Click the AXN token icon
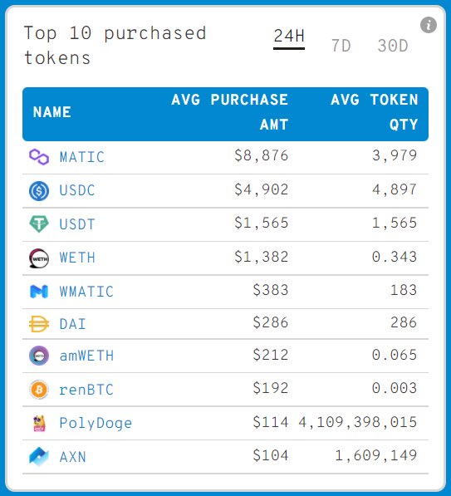 click(39, 457)
